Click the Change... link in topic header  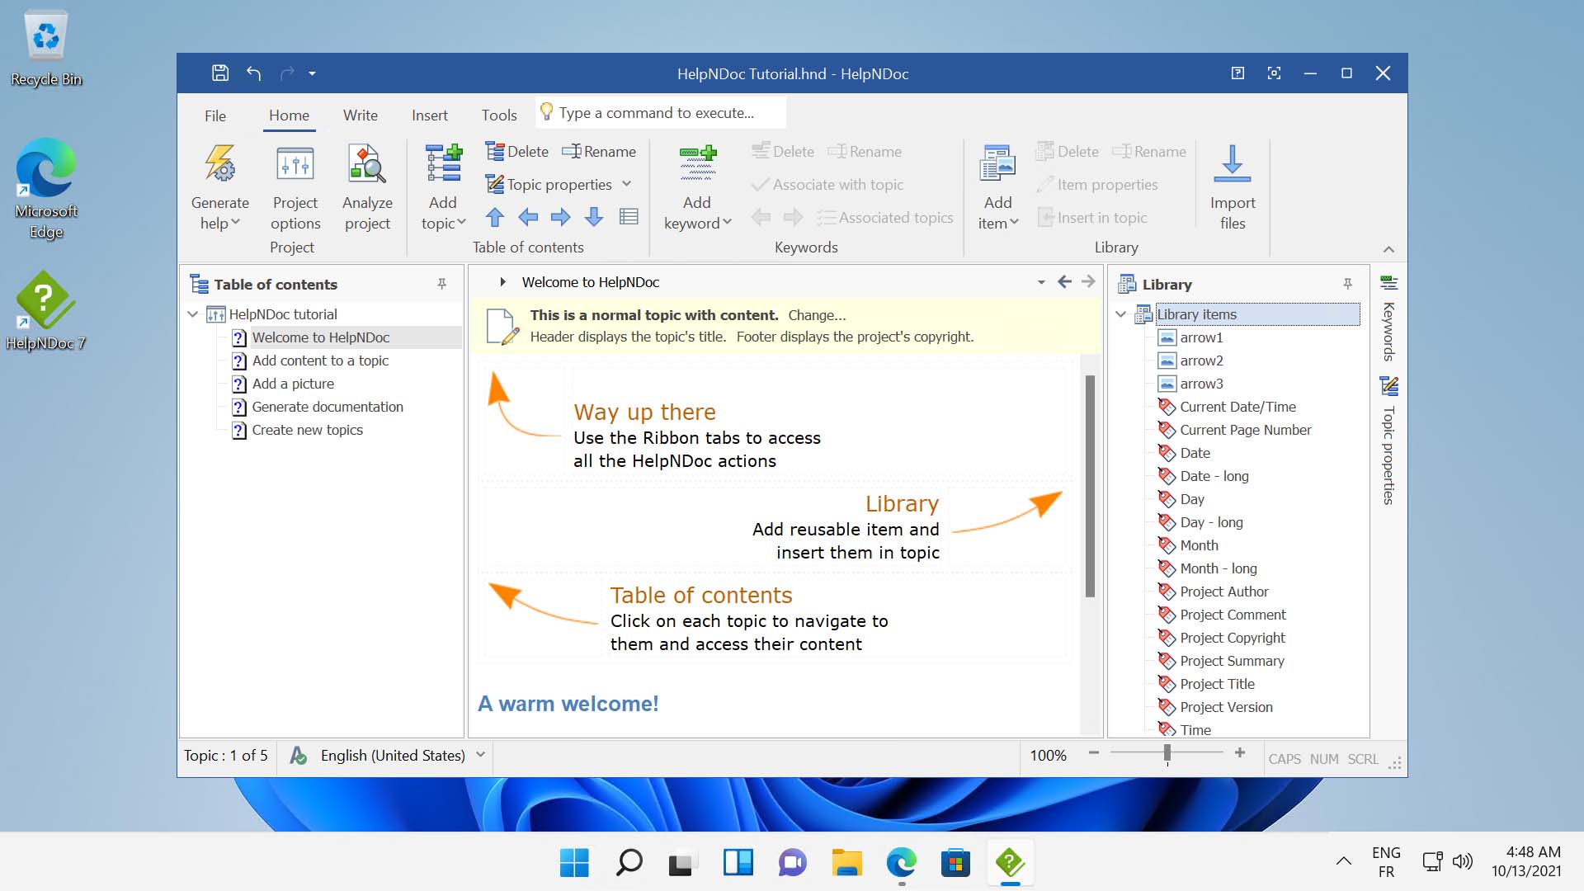817,315
